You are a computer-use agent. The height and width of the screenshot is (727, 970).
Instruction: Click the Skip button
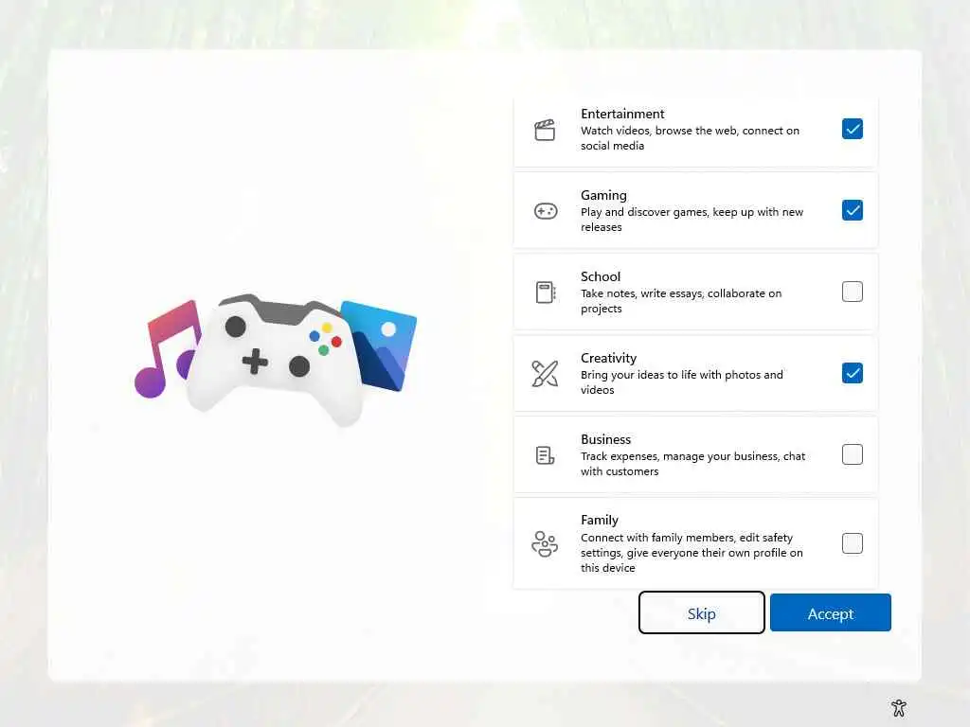pyautogui.click(x=702, y=612)
